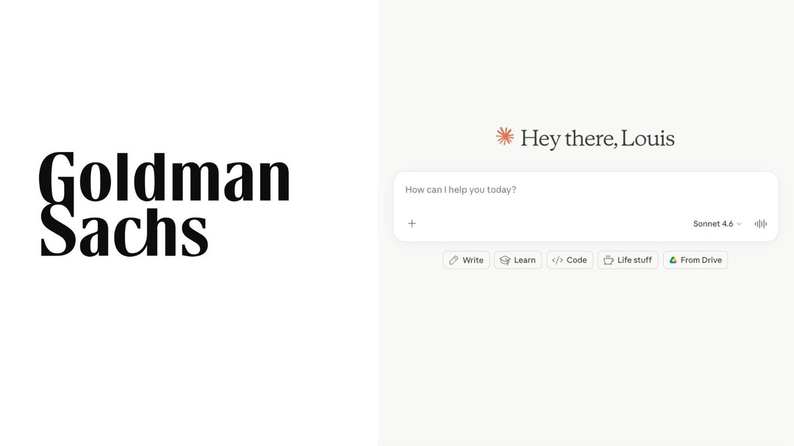Image resolution: width=794 pixels, height=446 pixels.
Task: Click the Google Drive triangle icon
Action: point(673,260)
